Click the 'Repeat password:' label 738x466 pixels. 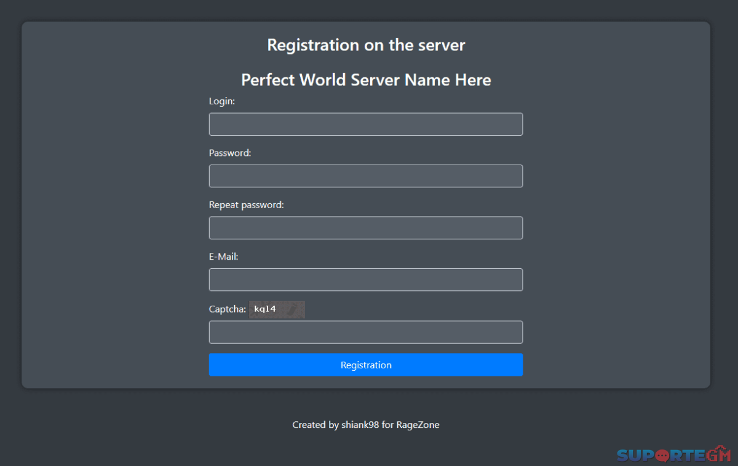pos(247,205)
